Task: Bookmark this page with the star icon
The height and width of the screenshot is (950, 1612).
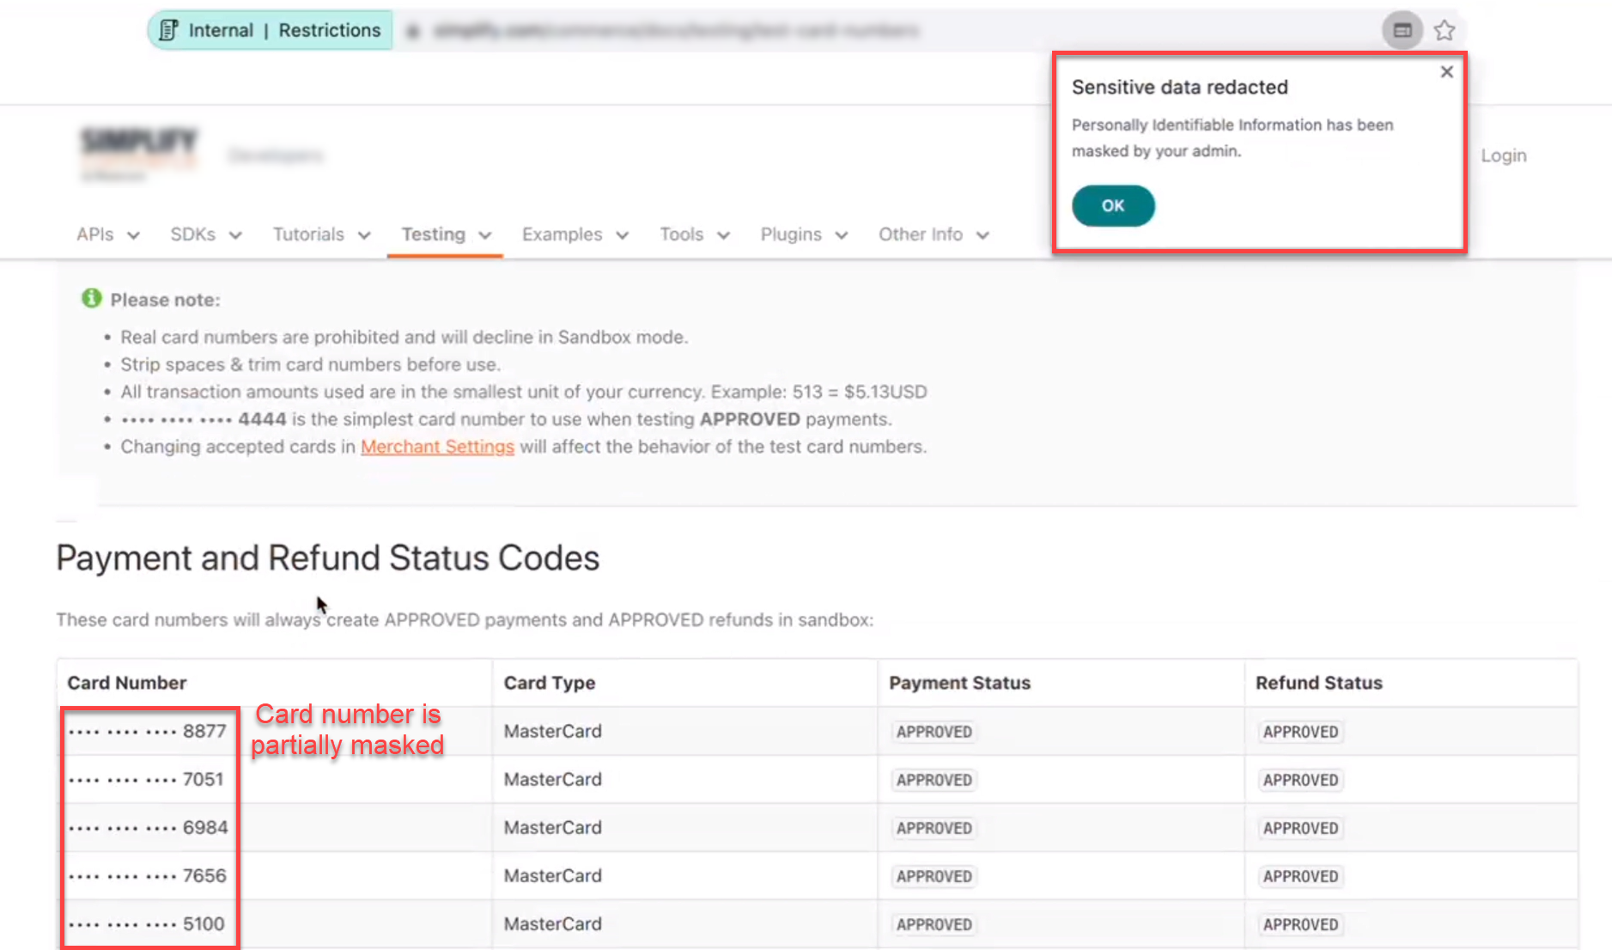Action: (1445, 30)
